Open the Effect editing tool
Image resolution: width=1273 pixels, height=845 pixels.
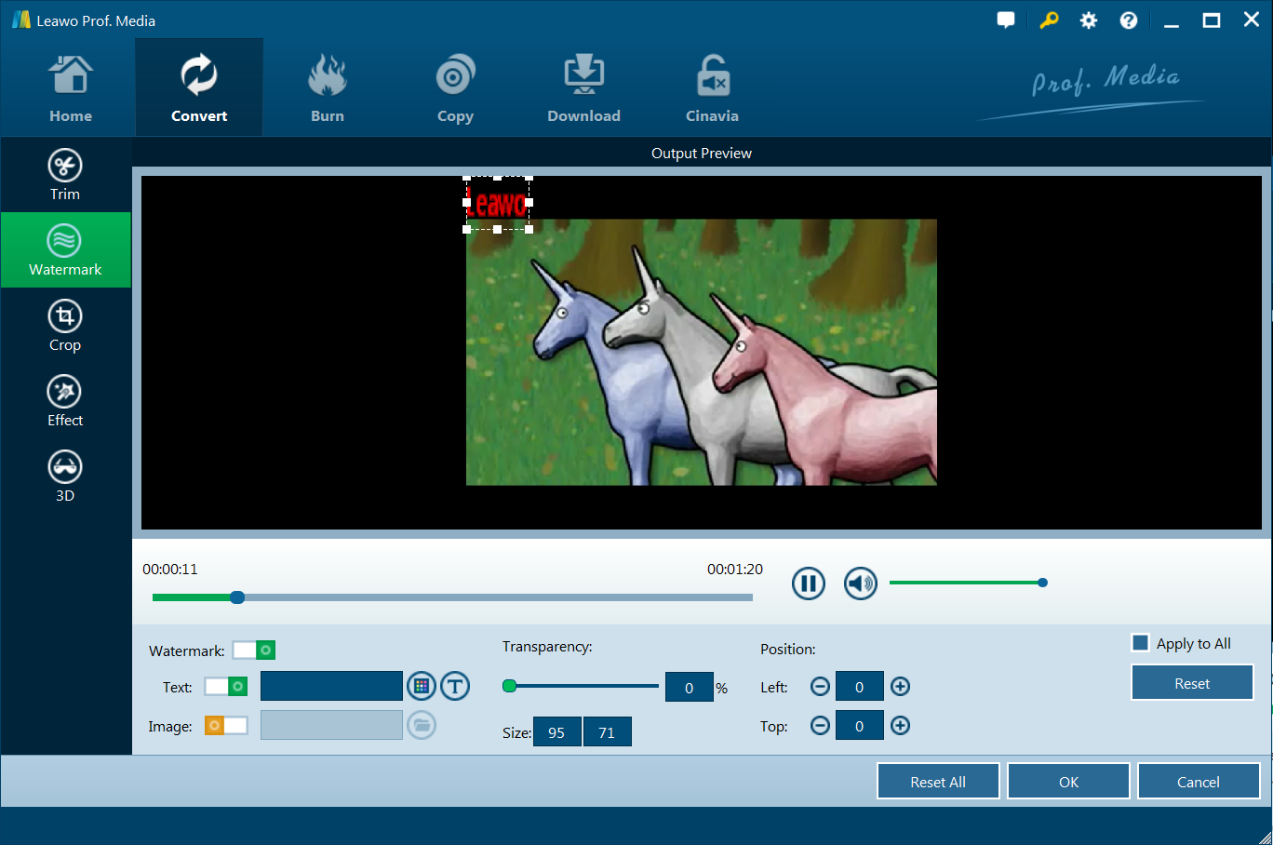(65, 401)
